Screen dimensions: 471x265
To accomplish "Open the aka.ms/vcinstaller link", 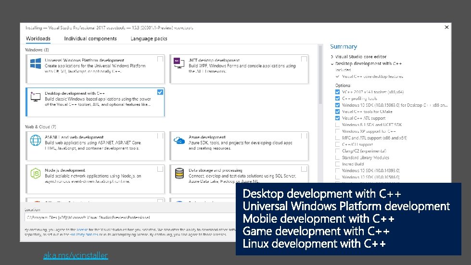I will click(x=76, y=255).
